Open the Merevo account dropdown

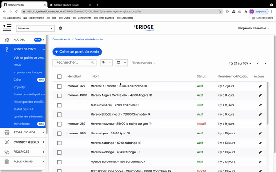(35, 28)
